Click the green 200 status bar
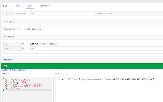This screenshot has height=102, width=163. tap(81, 66)
